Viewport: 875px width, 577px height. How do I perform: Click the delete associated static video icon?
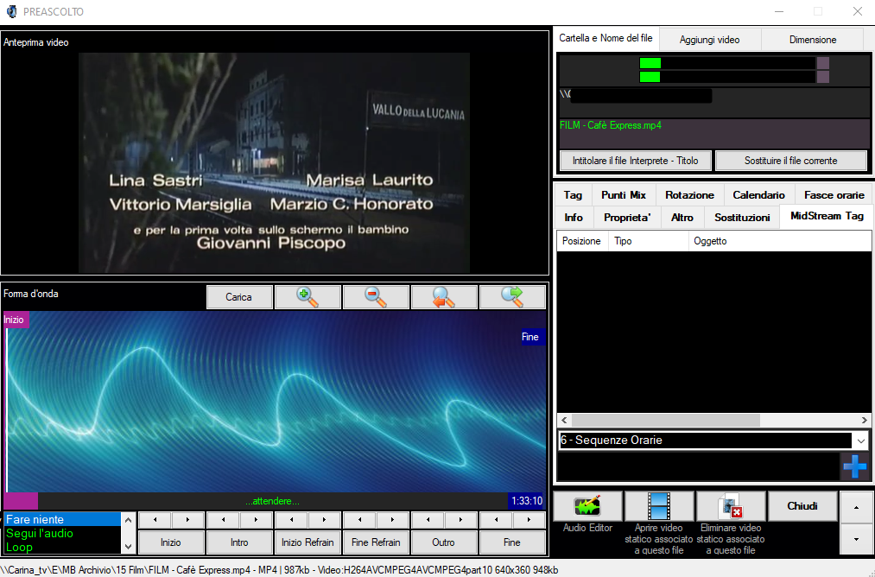point(731,507)
